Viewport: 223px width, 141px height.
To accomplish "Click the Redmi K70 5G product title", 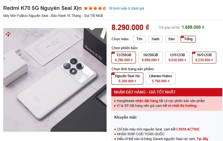I will 42,8.
